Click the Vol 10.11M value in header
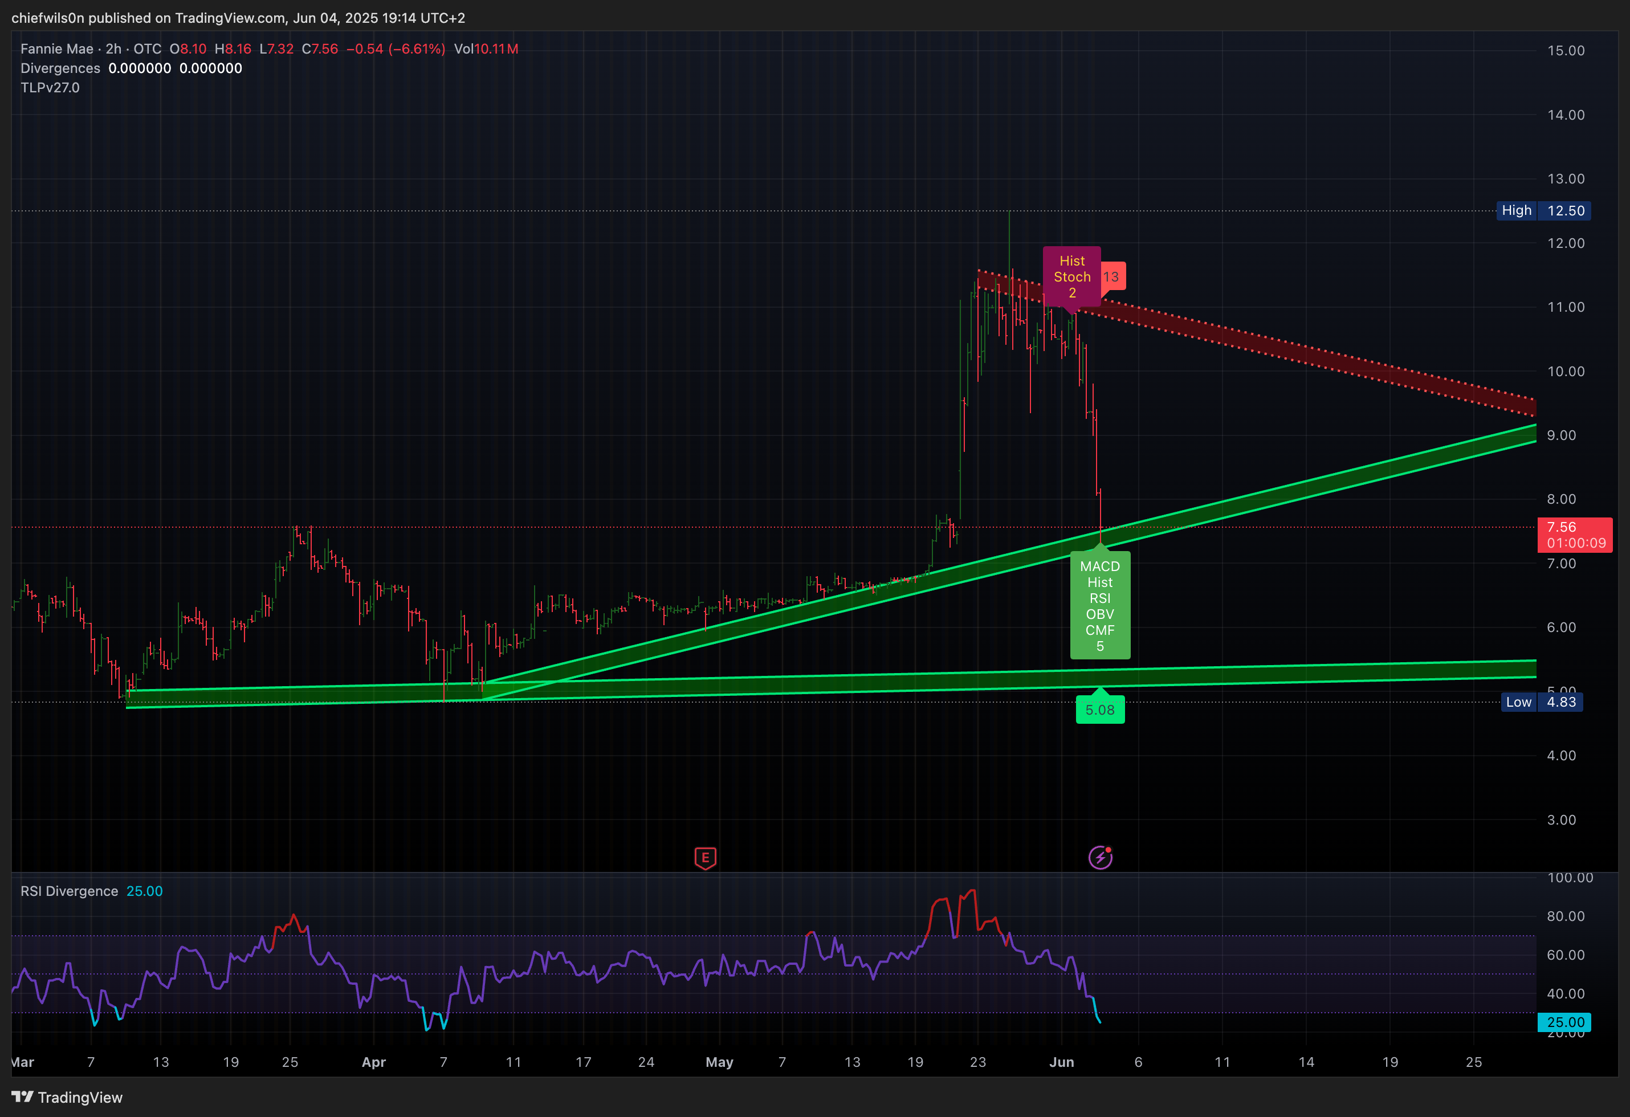 pos(486,49)
